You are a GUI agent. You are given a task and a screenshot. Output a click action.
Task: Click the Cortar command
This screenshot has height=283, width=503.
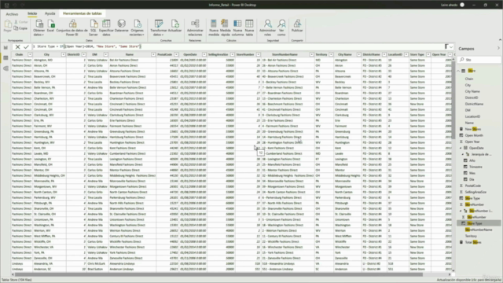(x=21, y=22)
